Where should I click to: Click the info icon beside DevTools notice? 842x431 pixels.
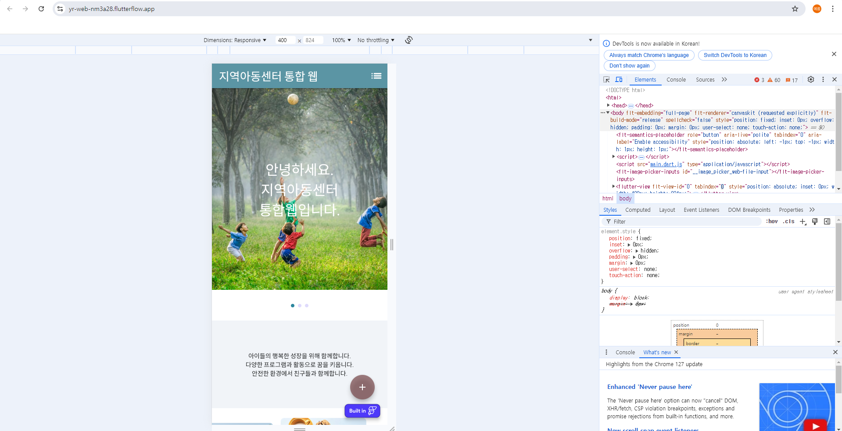point(606,43)
